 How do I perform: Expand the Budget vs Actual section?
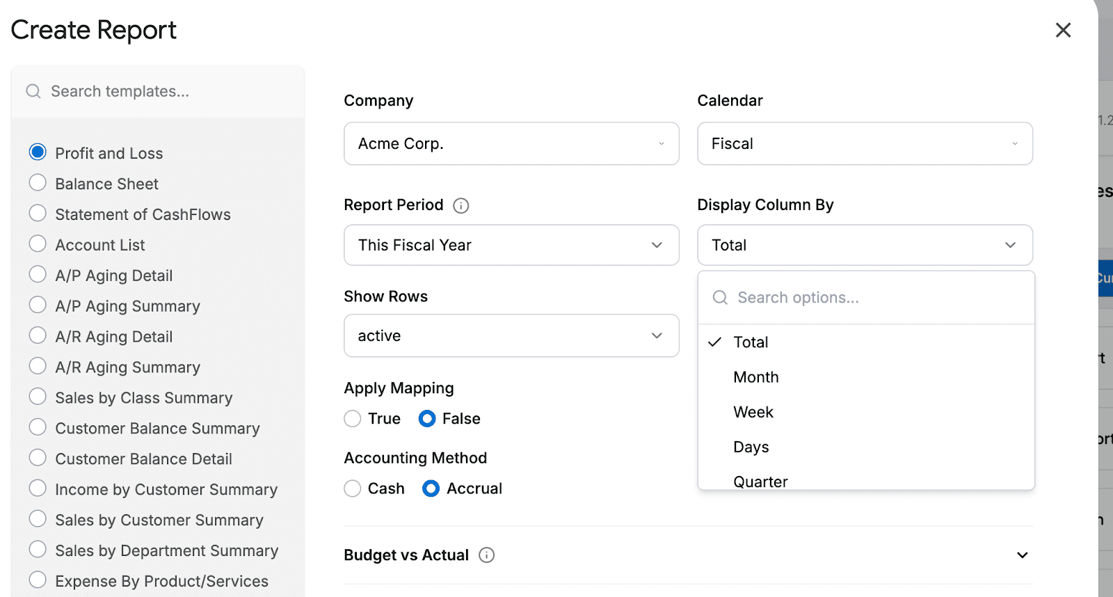click(x=1022, y=555)
